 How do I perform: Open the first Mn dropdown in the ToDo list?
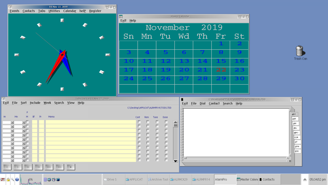click(x=24, y=123)
